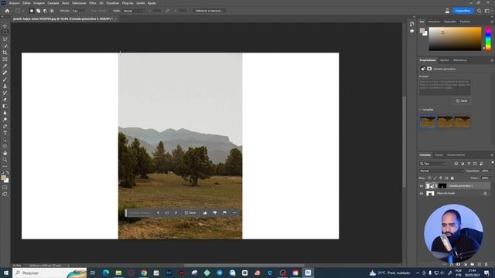Select the Ellipse shape tool

click(5, 147)
